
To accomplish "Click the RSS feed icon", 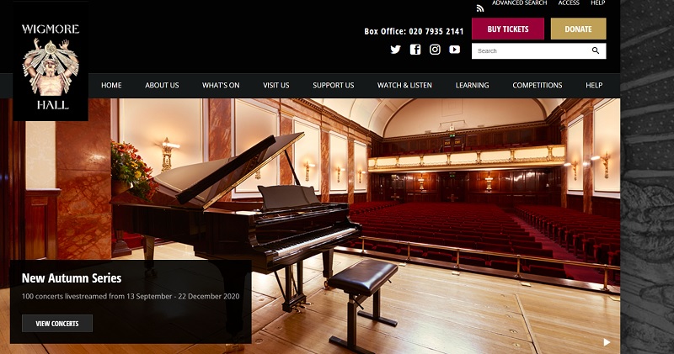I will (480, 8).
